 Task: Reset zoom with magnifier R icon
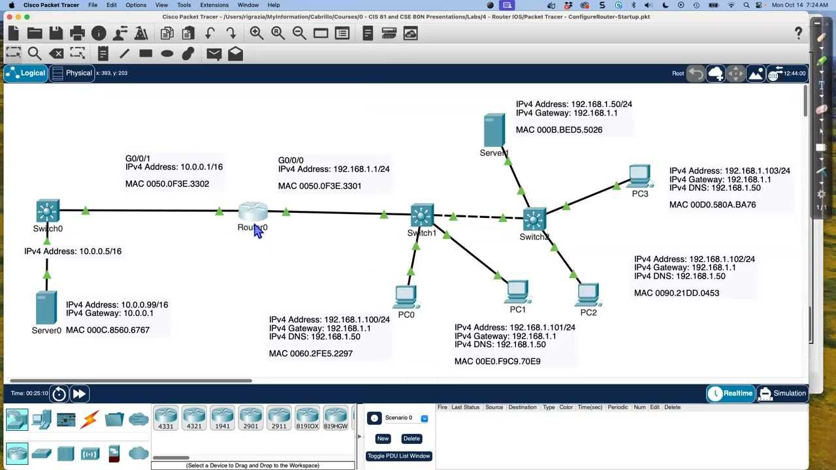point(278,33)
